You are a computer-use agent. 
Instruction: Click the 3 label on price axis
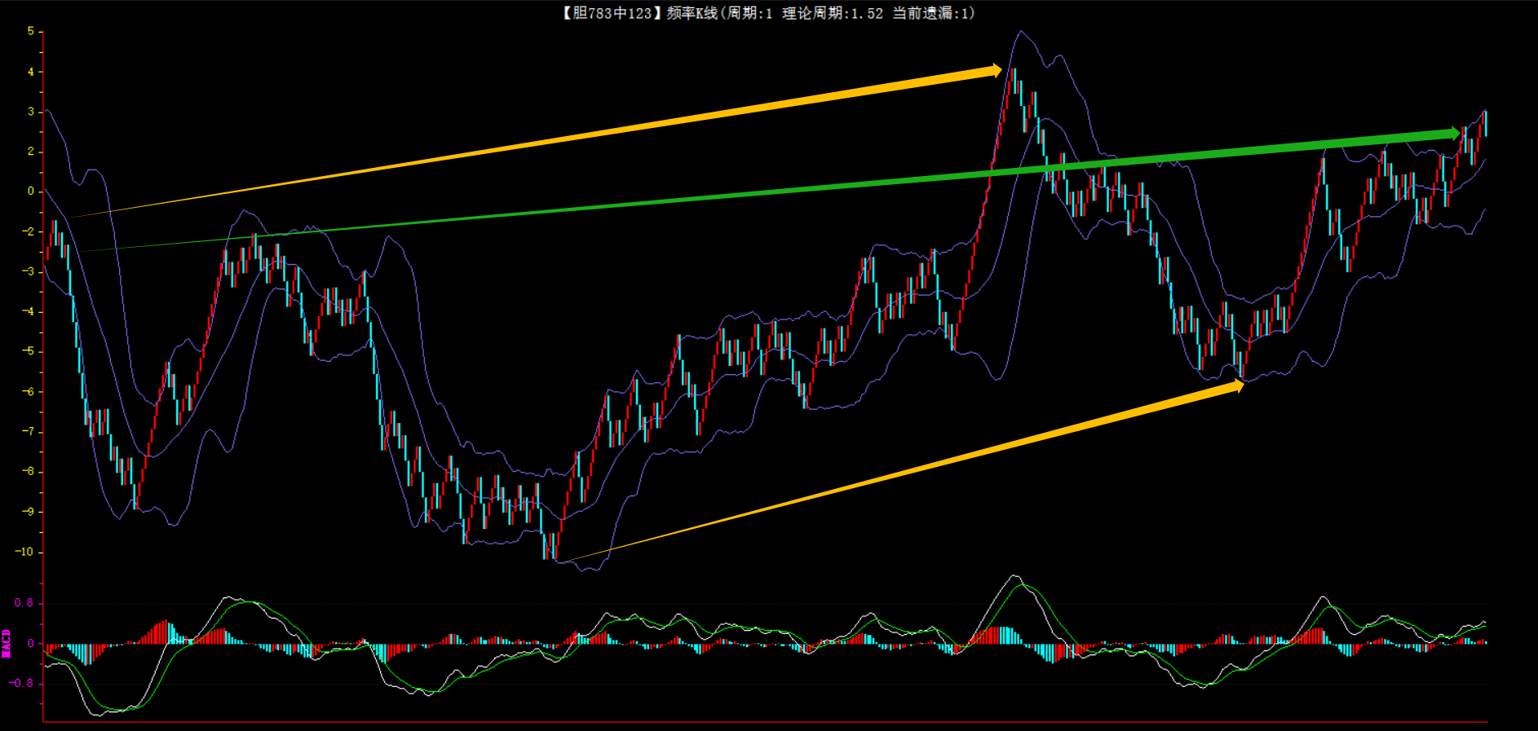point(31,112)
